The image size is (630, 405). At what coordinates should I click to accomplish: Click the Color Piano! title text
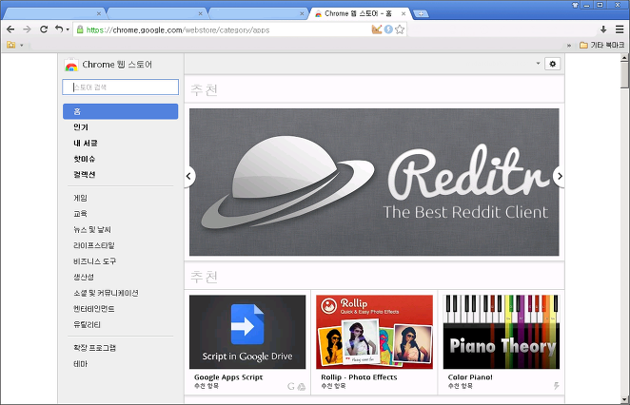click(x=470, y=377)
